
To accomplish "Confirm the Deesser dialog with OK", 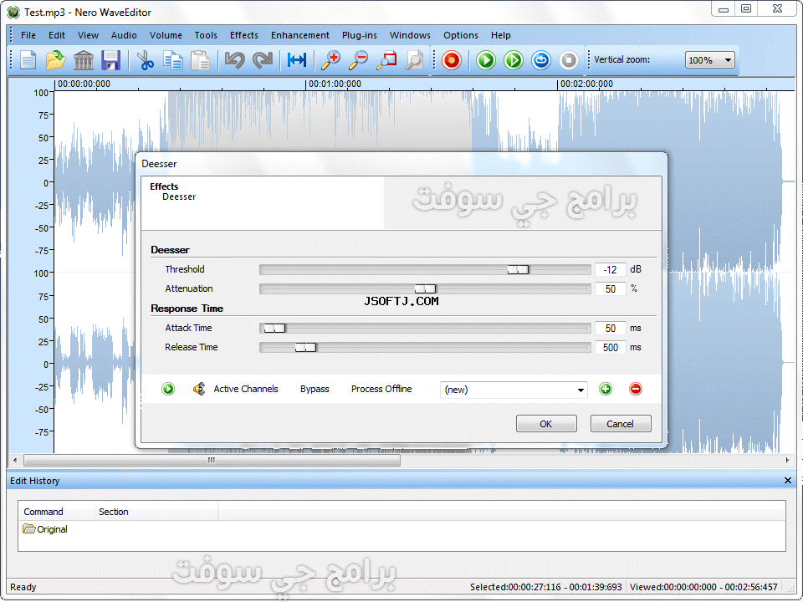I will [x=546, y=424].
